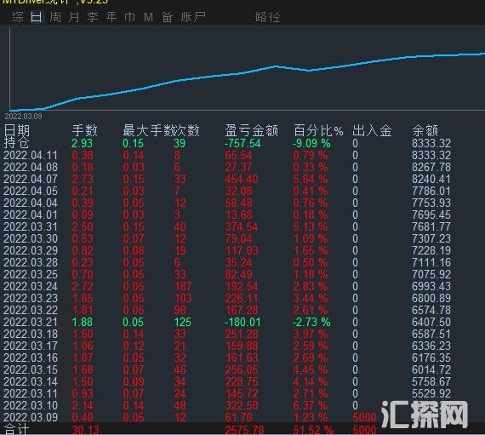The height and width of the screenshot is (435, 485).
Task: Open the 备 tab
Action: (167, 17)
